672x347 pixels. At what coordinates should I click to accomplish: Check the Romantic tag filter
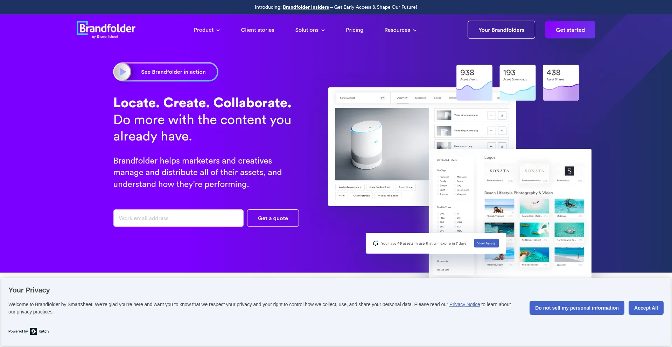438,177
